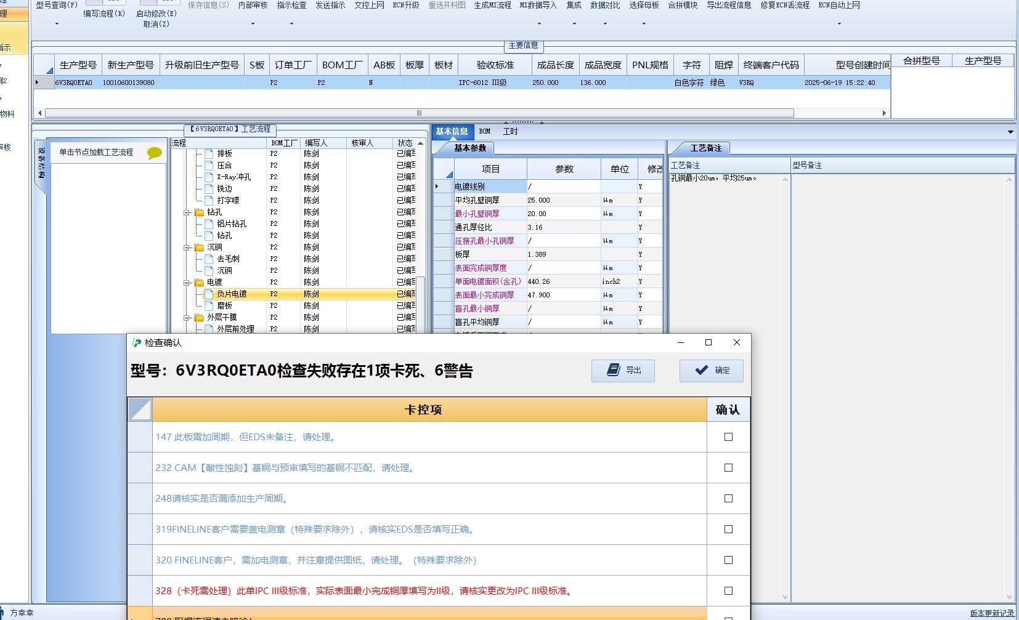Click the 电镀线别 parameter value field

[x=563, y=187]
